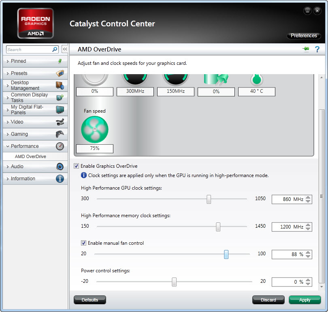Open the Preferences menu
Screen dimensions: 328x312
click(x=304, y=36)
